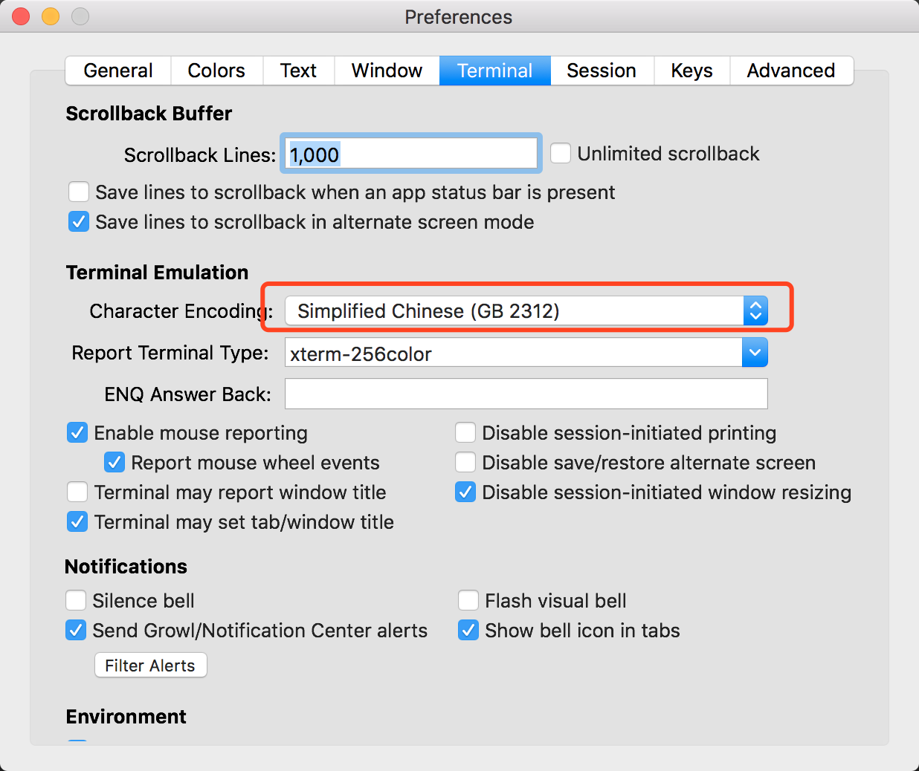Image resolution: width=919 pixels, height=771 pixels.
Task: Open the Report Terminal Type dropdown
Action: [755, 352]
